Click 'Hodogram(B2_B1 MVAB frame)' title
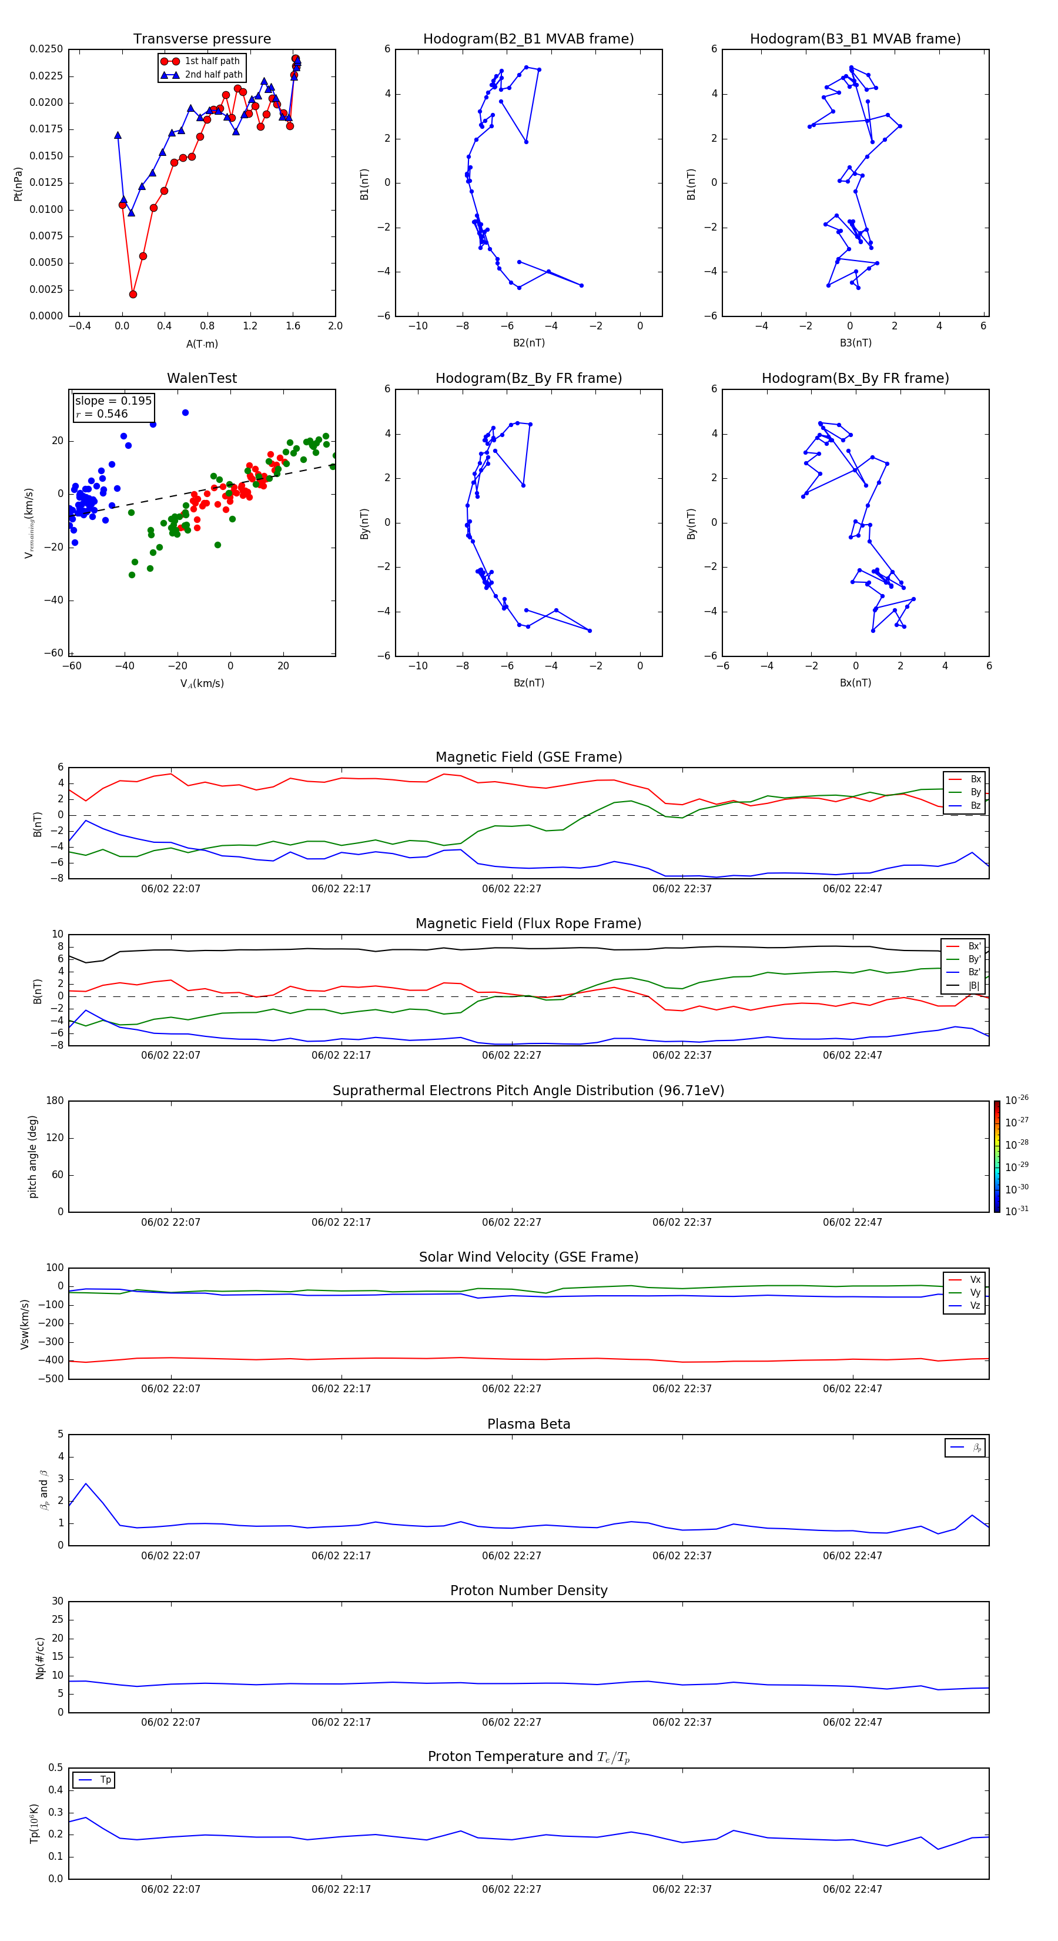The width and height of the screenshot is (1058, 1941). point(528,38)
